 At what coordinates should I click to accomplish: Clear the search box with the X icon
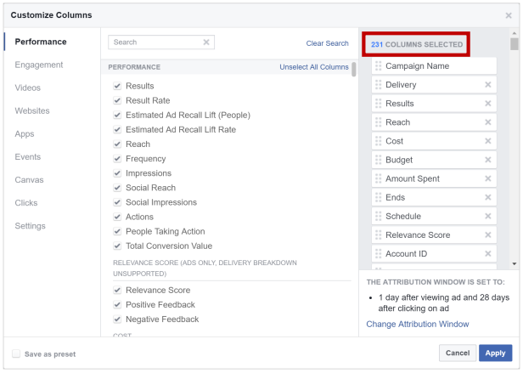pyautogui.click(x=206, y=42)
